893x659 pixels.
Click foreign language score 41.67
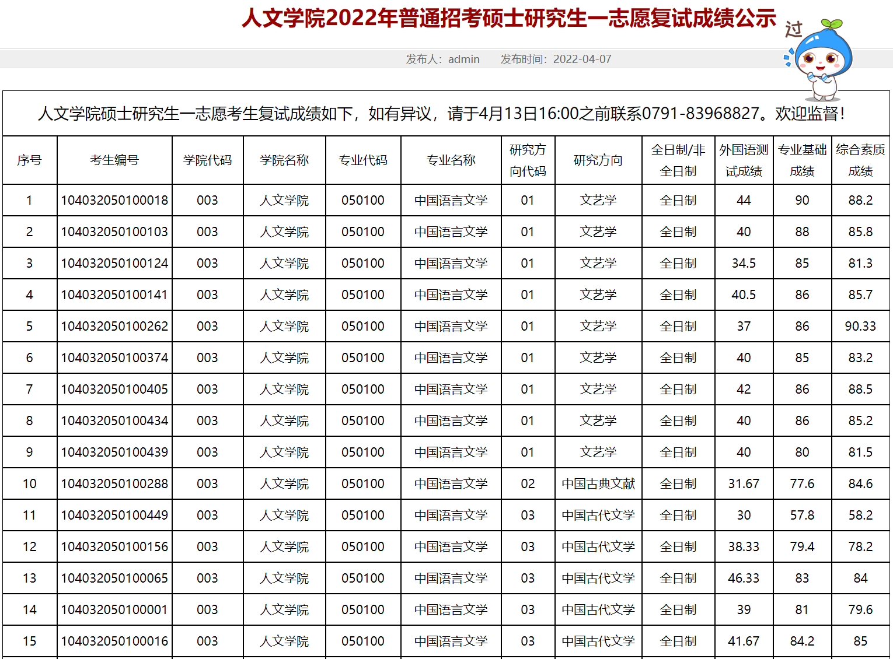744,642
